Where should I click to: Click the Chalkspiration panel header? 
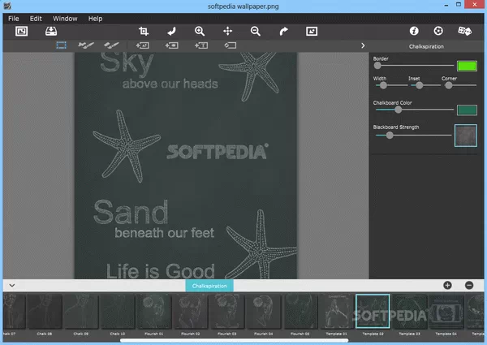pyautogui.click(x=426, y=46)
